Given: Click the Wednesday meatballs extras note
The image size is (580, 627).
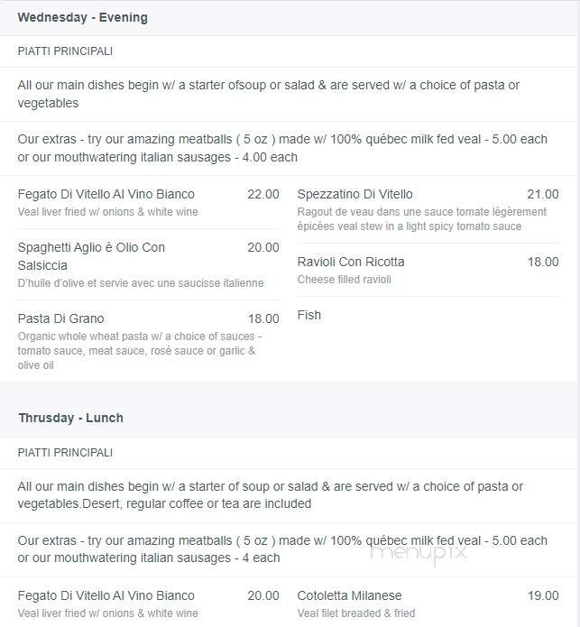Looking at the screenshot, I should (282, 148).
